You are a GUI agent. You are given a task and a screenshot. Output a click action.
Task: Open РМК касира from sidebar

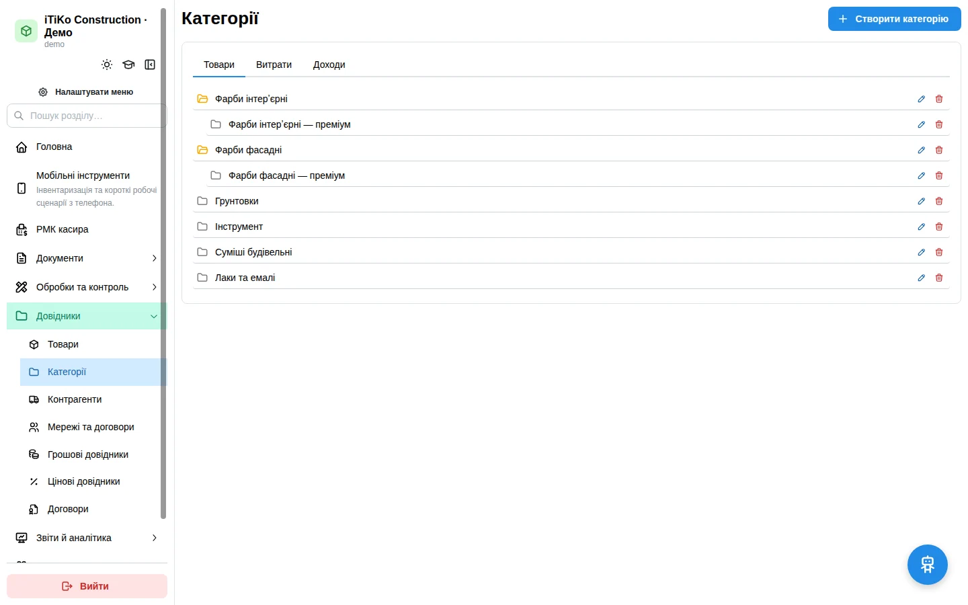click(x=87, y=229)
